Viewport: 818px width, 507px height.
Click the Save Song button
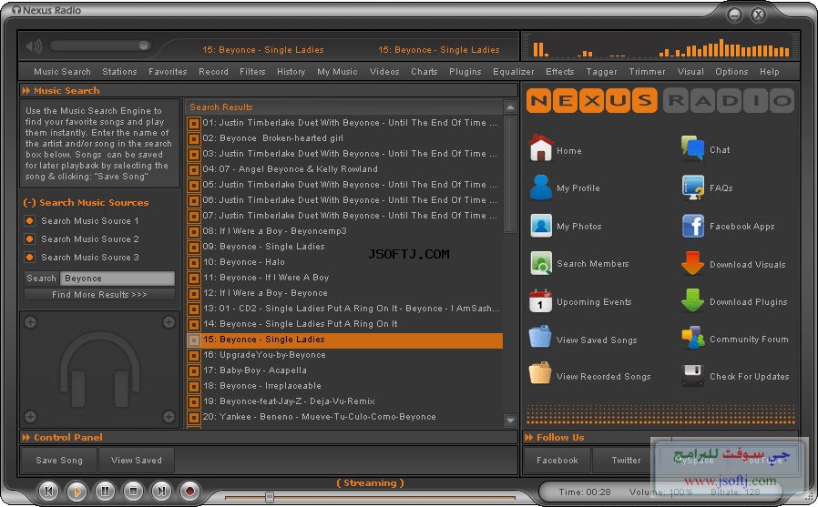(x=59, y=460)
